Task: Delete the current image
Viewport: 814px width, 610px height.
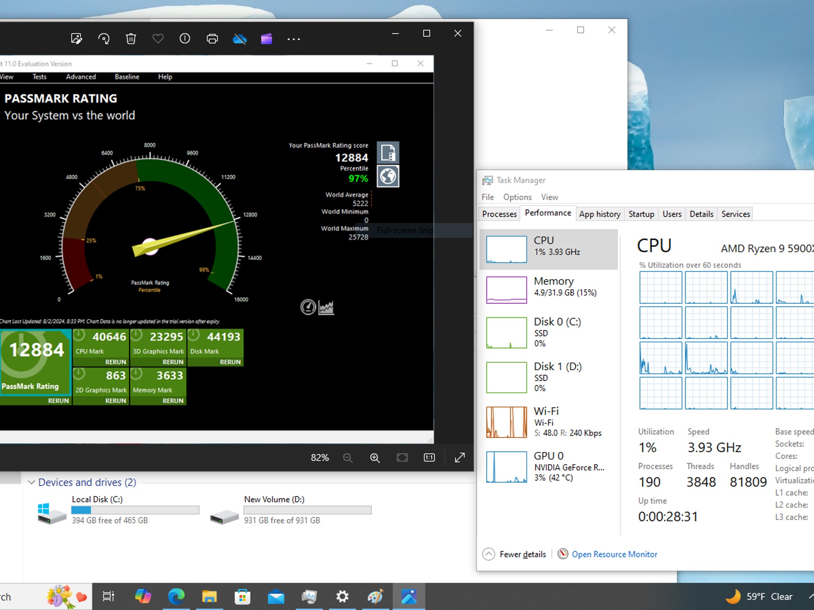Action: (x=131, y=39)
